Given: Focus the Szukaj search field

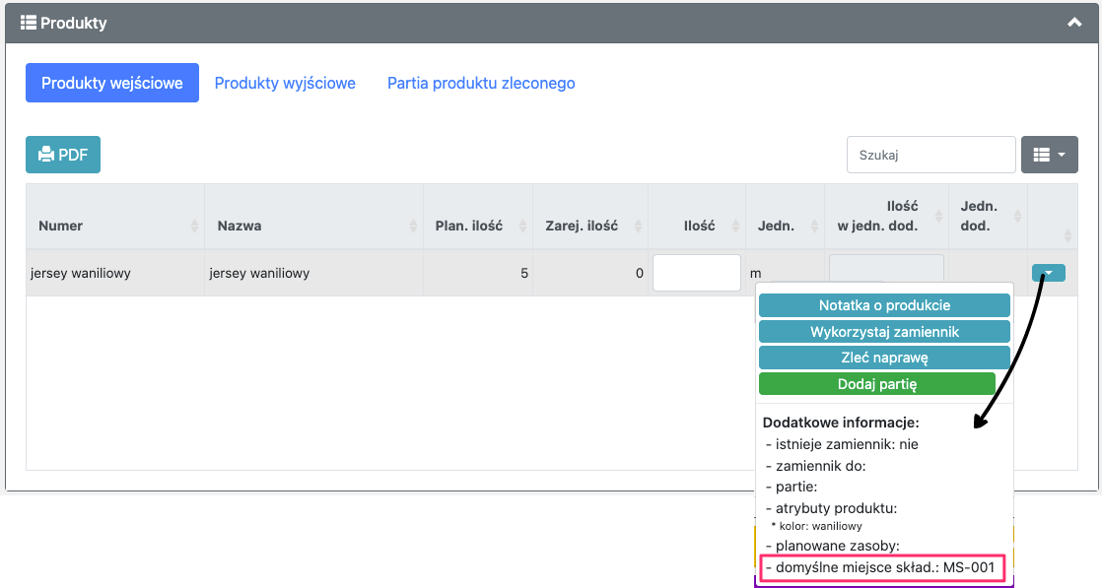Looking at the screenshot, I should [931, 155].
